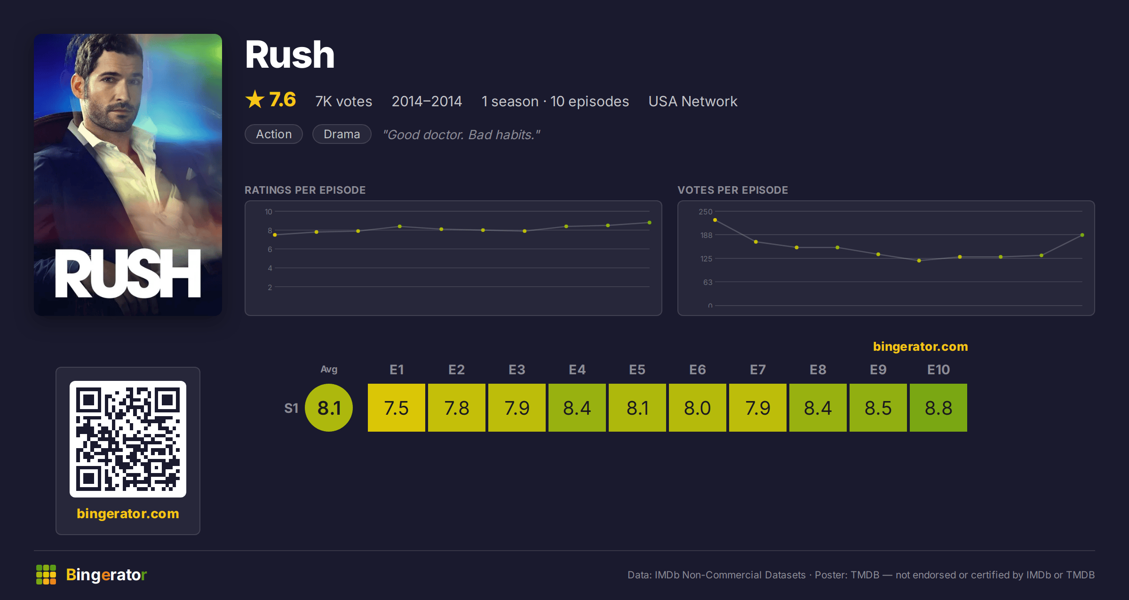Select the Action genre tag
This screenshot has height=600, width=1129.
274,134
